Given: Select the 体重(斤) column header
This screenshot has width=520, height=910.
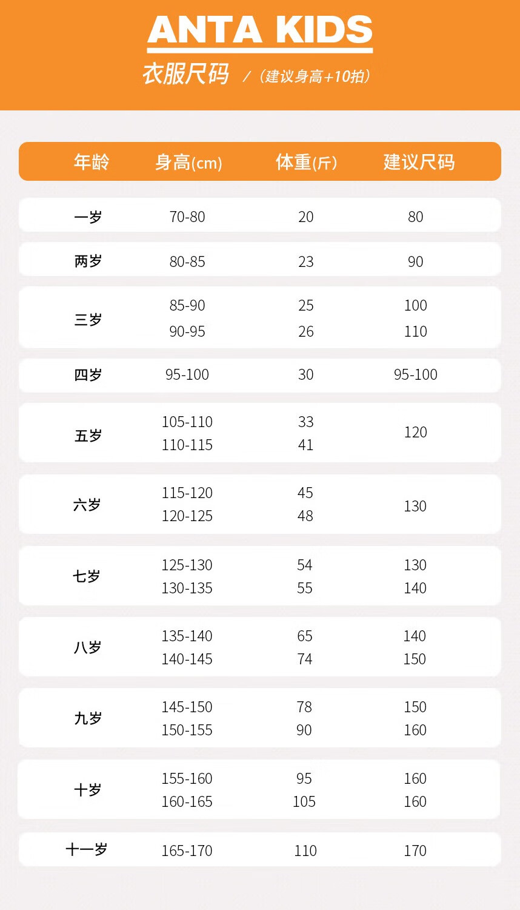Looking at the screenshot, I should point(306,163).
